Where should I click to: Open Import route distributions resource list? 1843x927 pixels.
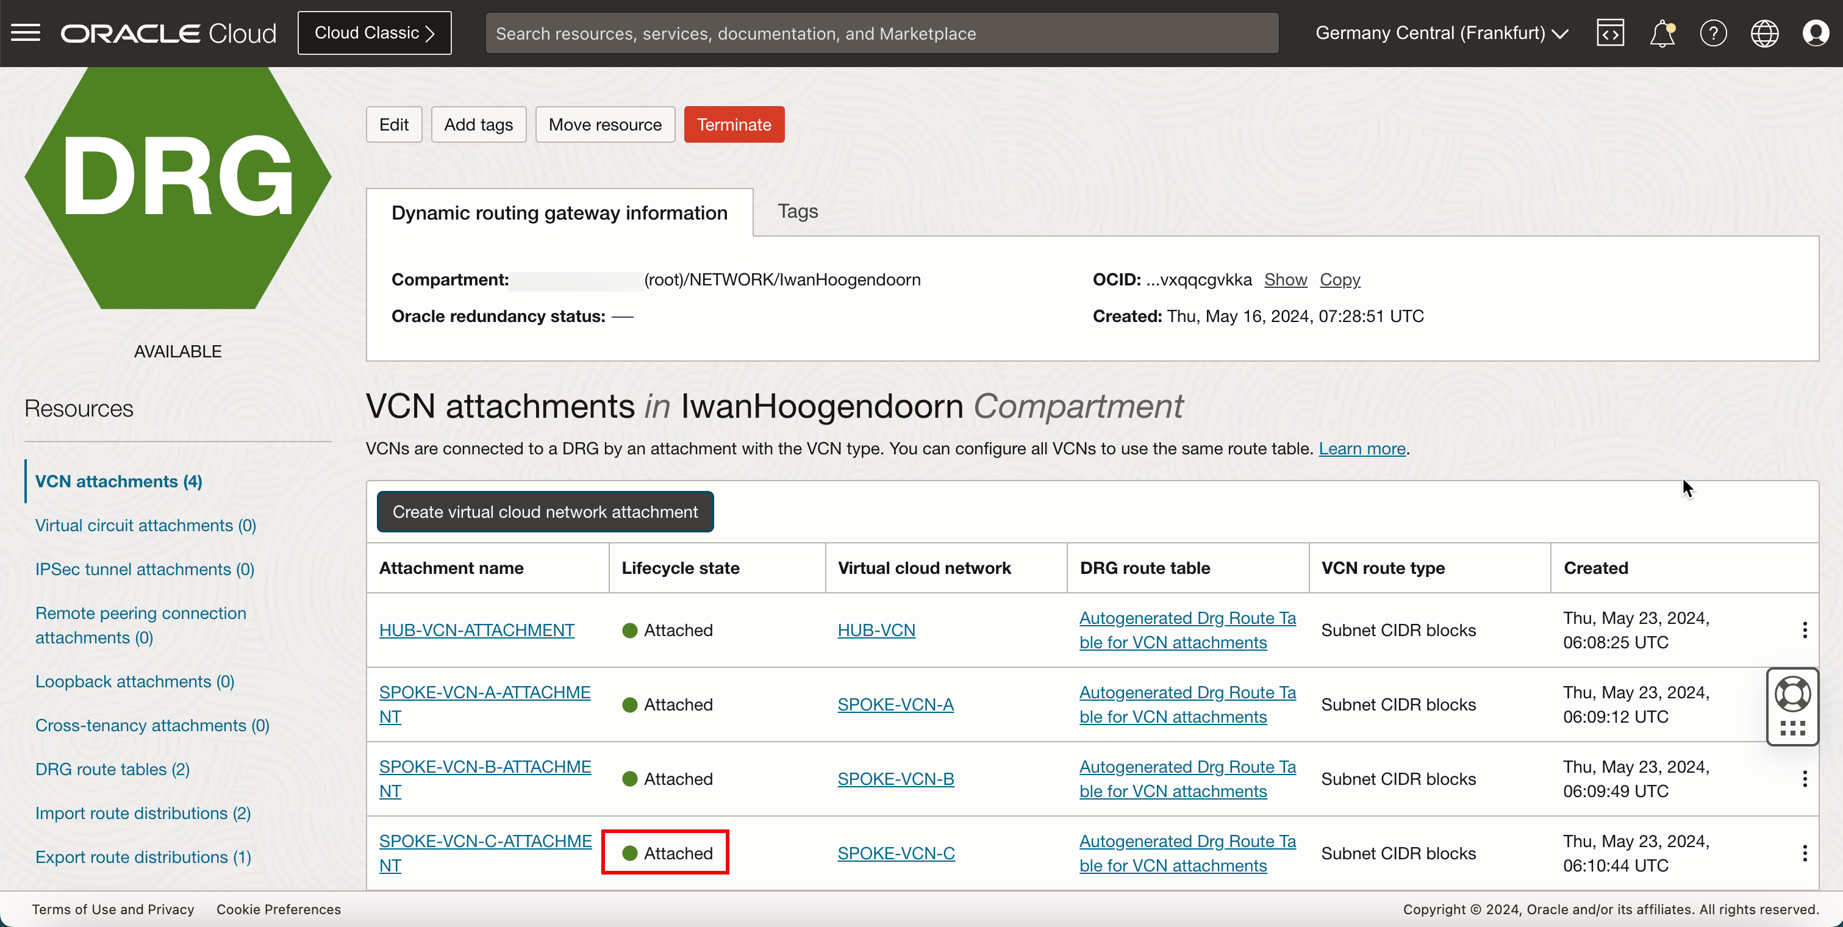tap(142, 814)
